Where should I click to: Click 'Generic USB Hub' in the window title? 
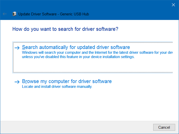point(75,14)
